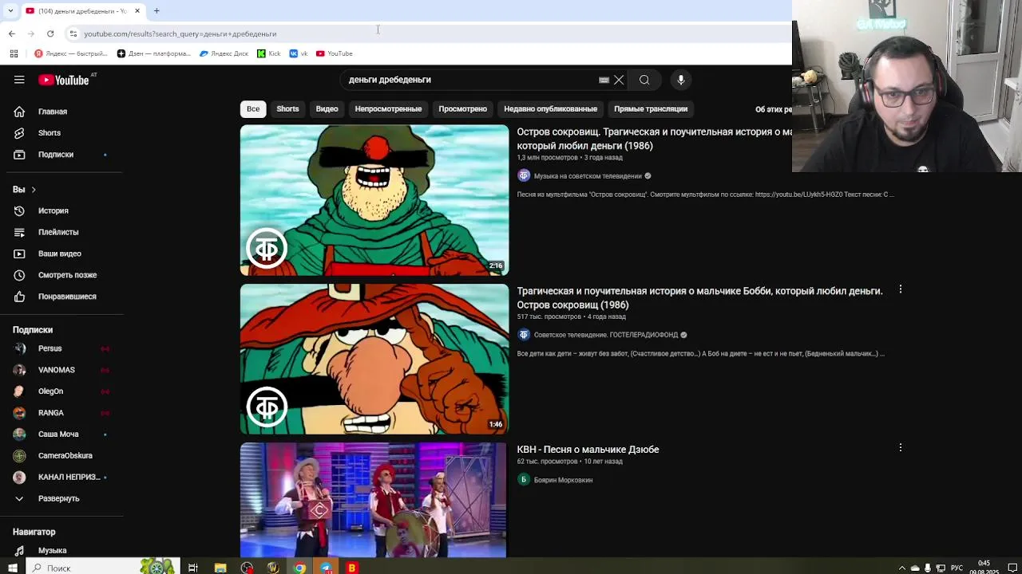Open Дзен bookmark in bookmarks bar
Image resolution: width=1022 pixels, height=574 pixels.
(154, 53)
